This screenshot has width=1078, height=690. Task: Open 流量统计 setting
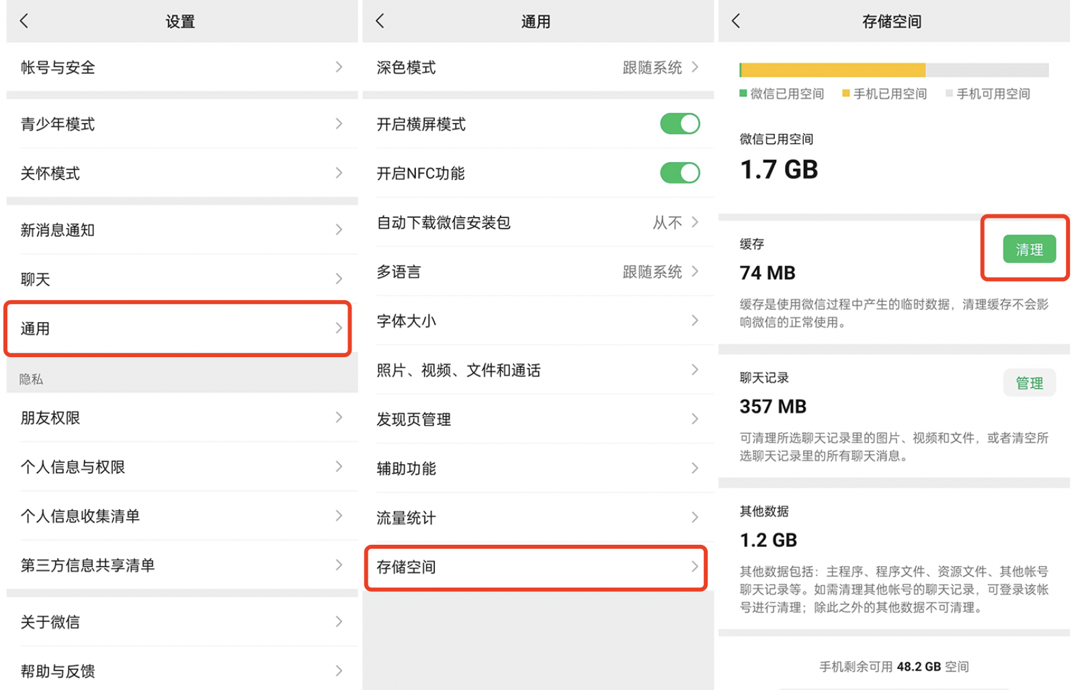pyautogui.click(x=538, y=517)
